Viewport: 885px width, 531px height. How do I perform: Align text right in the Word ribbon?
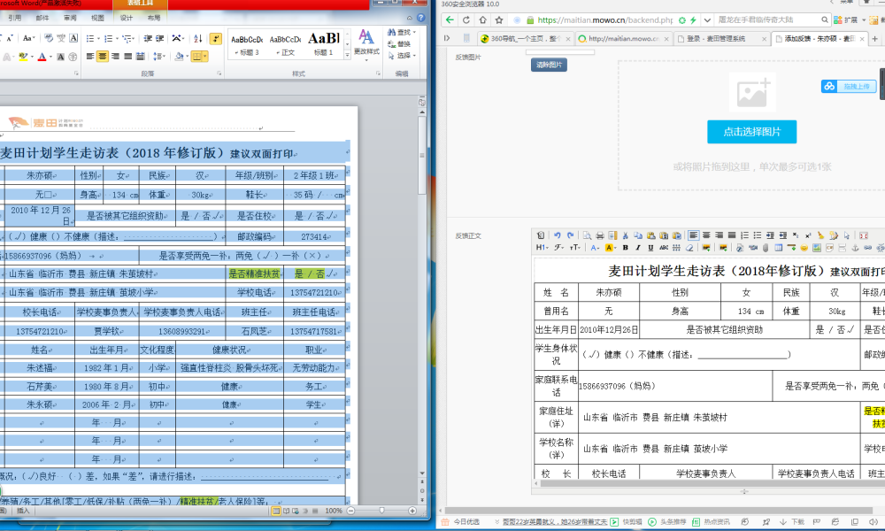(x=115, y=57)
